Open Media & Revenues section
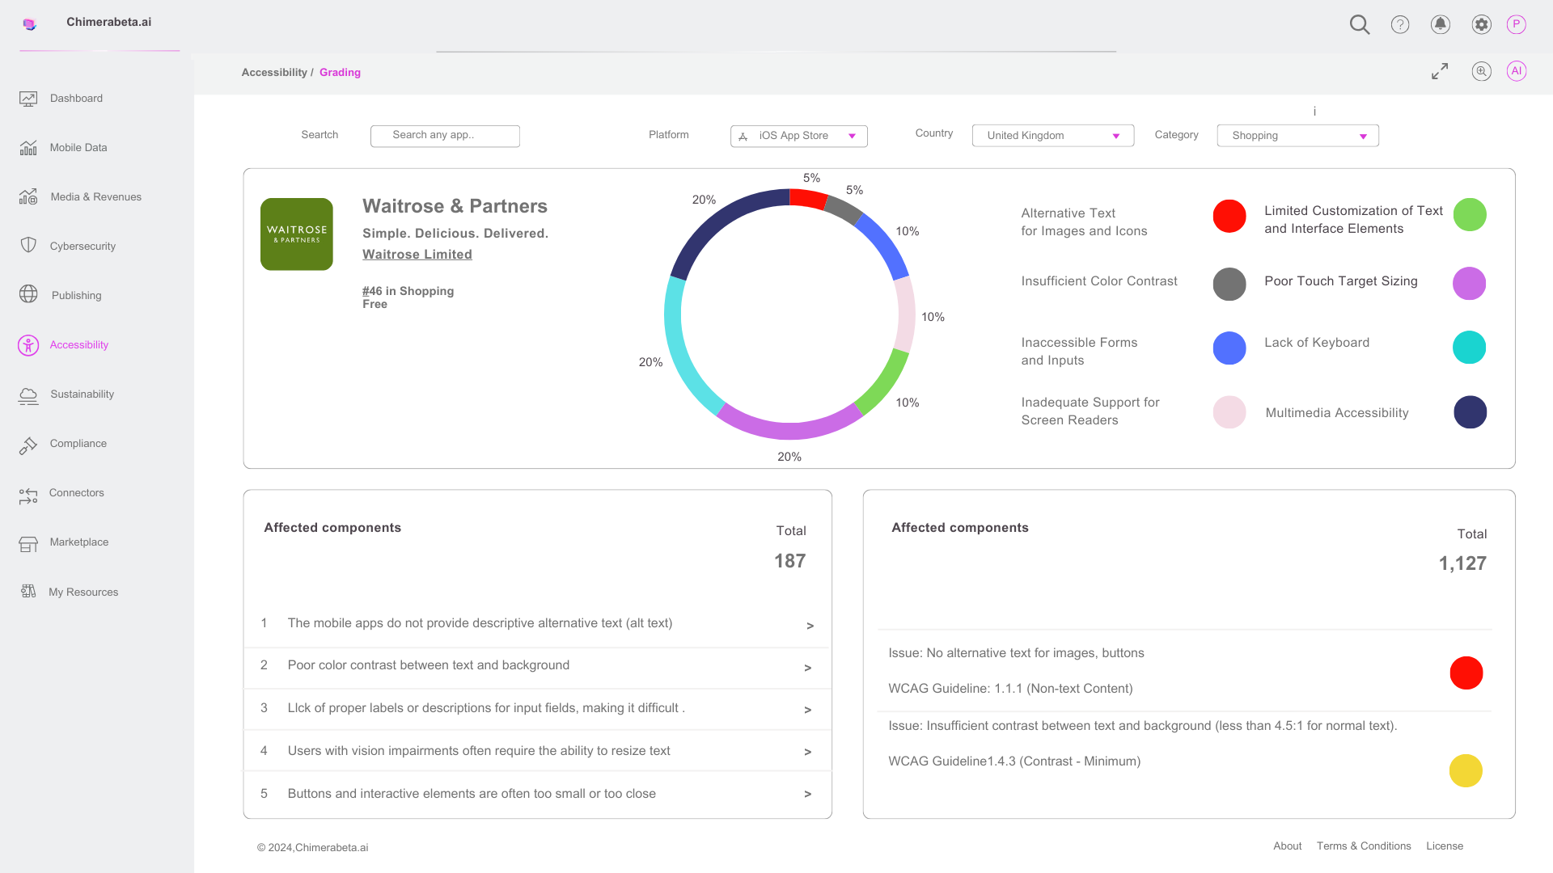Viewport: 1553px width, 873px height. coord(95,197)
